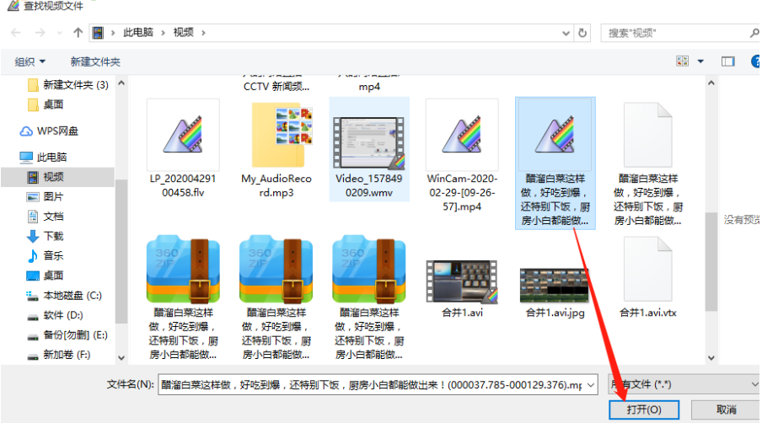762x423 pixels.
Task: Select the WinCam-2020-02-29 mp4 file icon
Action: click(462, 135)
